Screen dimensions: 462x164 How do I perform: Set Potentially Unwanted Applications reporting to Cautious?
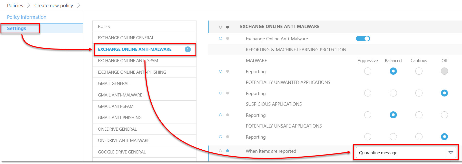point(419,93)
